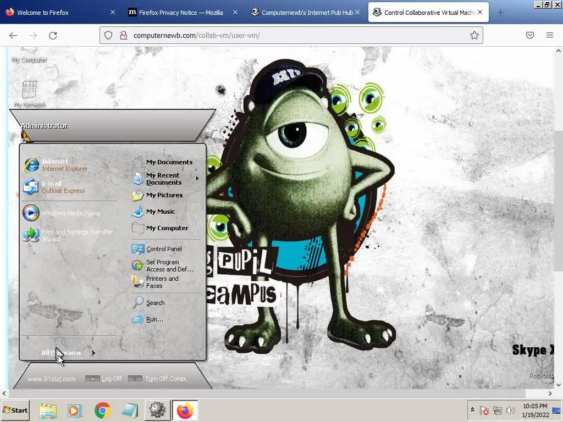Click the Windows Start button on taskbar
563x422 pixels.
(15, 410)
